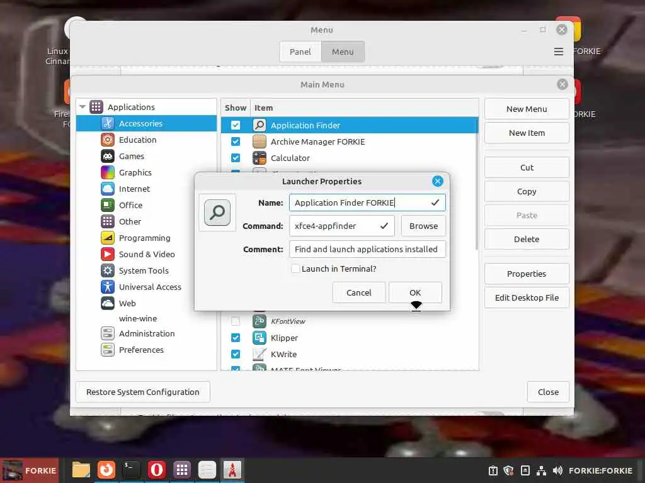Uncheck Show for Archive Manager FORKIE
The width and height of the screenshot is (645, 483).
(236, 142)
